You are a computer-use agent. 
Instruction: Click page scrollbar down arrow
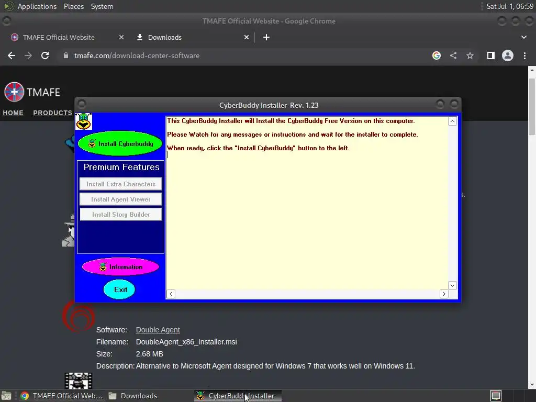click(x=532, y=385)
